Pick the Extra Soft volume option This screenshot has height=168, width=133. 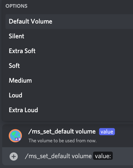point(69,51)
